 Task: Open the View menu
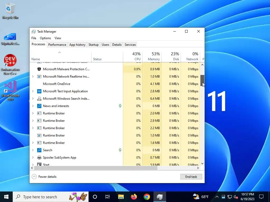[x=58, y=38]
